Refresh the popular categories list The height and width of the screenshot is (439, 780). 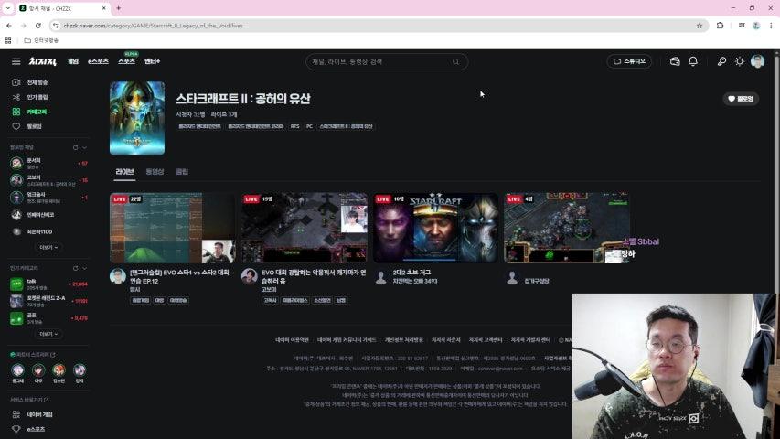(x=76, y=268)
